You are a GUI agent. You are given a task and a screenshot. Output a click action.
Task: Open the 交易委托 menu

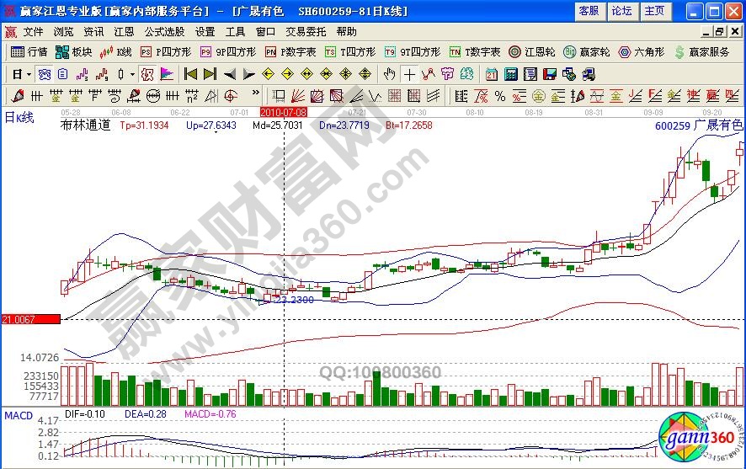click(x=306, y=31)
